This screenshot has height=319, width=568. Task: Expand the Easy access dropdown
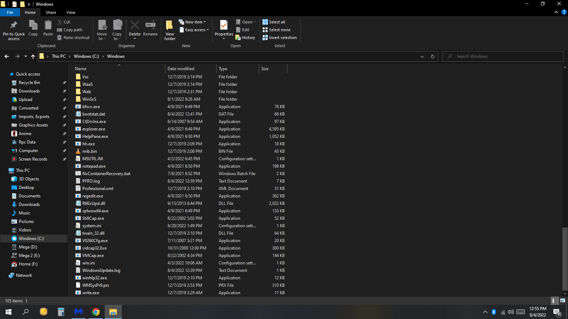pyautogui.click(x=194, y=30)
